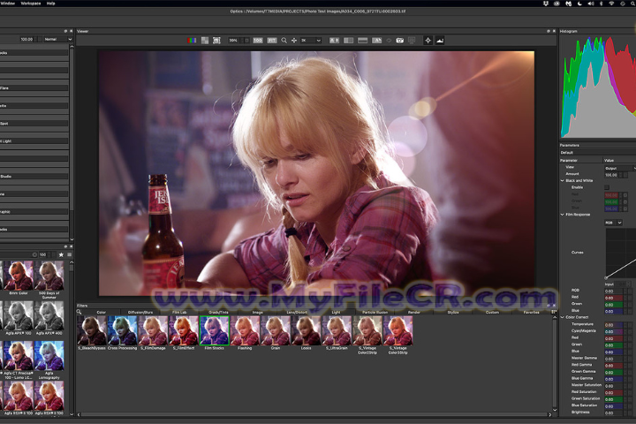Set viewer zoom to 100 button

pyautogui.click(x=258, y=40)
